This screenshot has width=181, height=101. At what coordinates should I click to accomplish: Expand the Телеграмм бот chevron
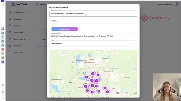(x=30, y=39)
